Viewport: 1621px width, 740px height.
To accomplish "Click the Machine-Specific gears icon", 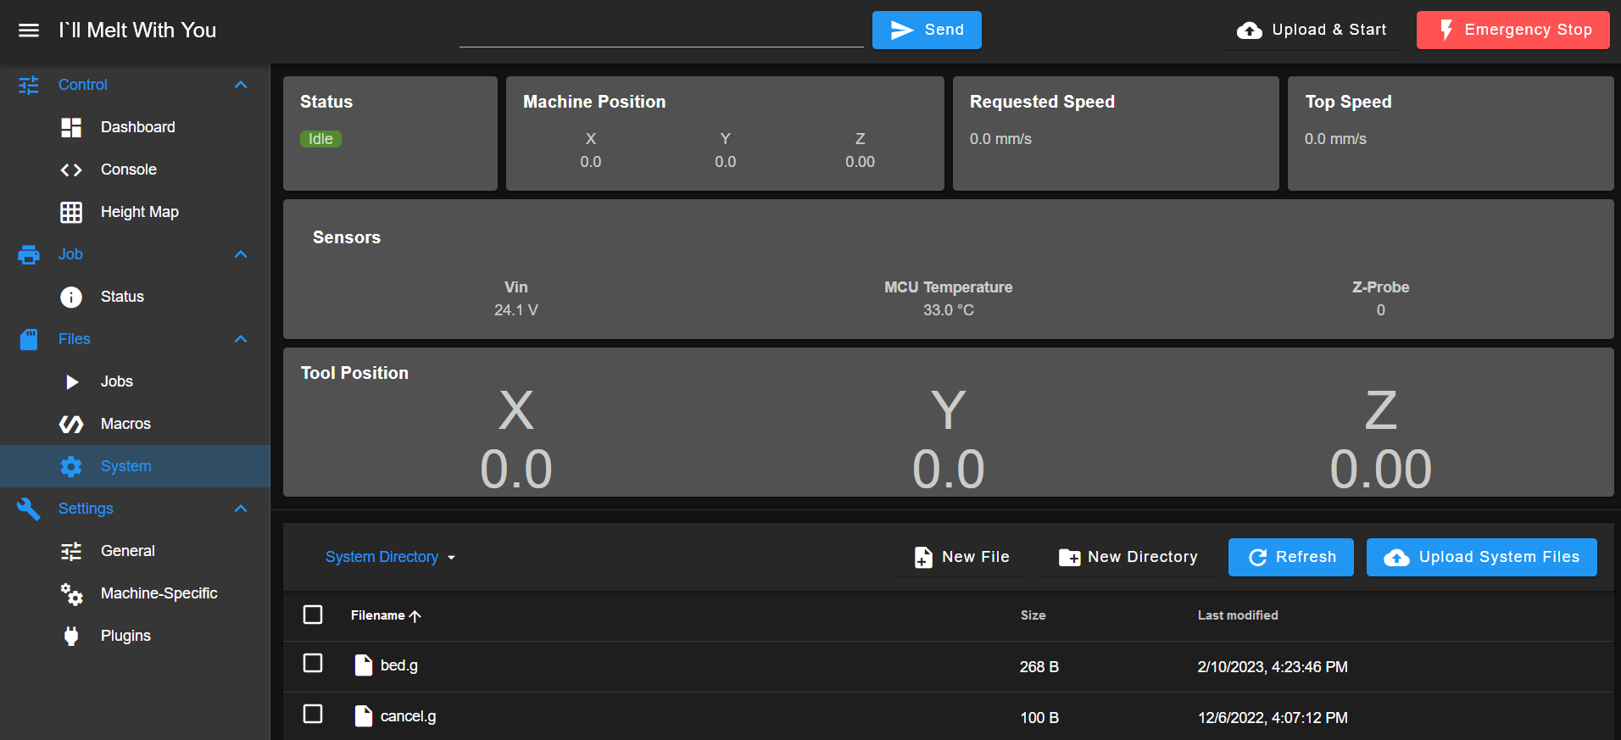I will click(x=71, y=593).
